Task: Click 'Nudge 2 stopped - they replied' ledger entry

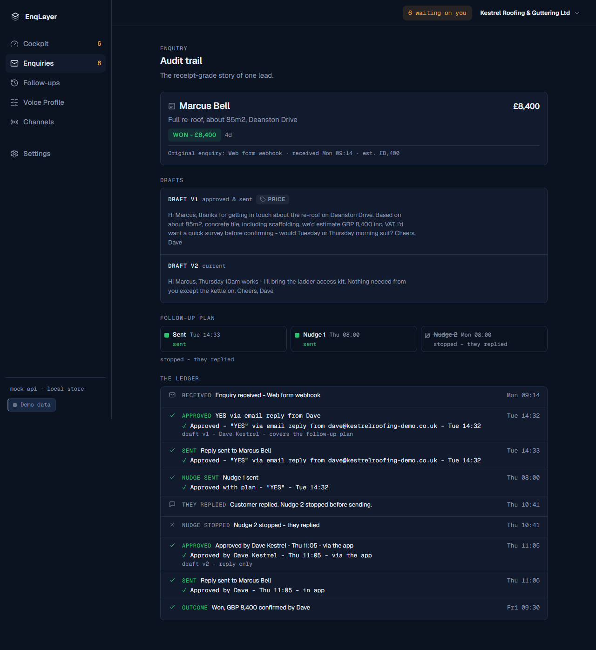Action: 277,525
